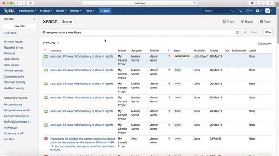This screenshot has width=279, height=156.
Task: Click Save as button
Action: [67, 21]
